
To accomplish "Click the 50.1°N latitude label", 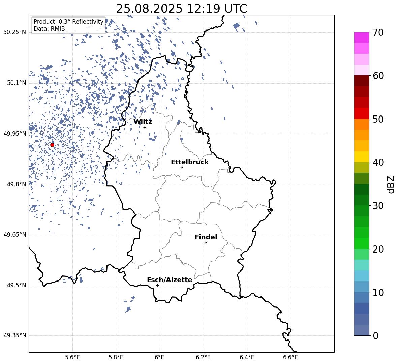I will click(17, 83).
